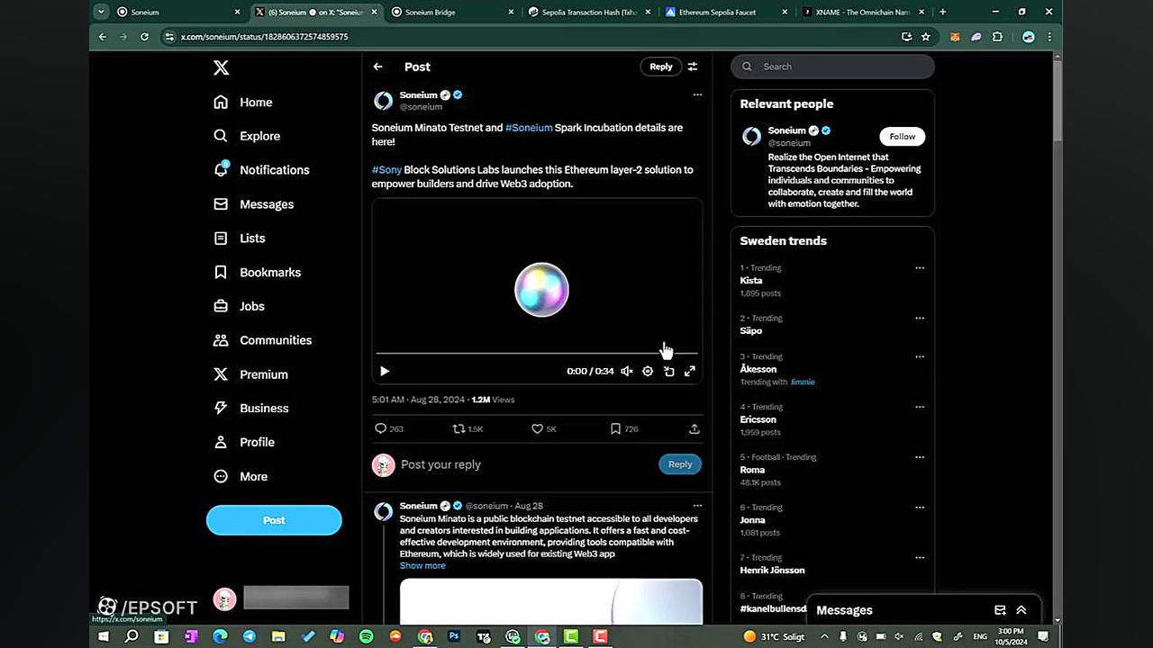Open browser extensions puzzle icon
This screenshot has height=648, width=1153.
tap(997, 37)
